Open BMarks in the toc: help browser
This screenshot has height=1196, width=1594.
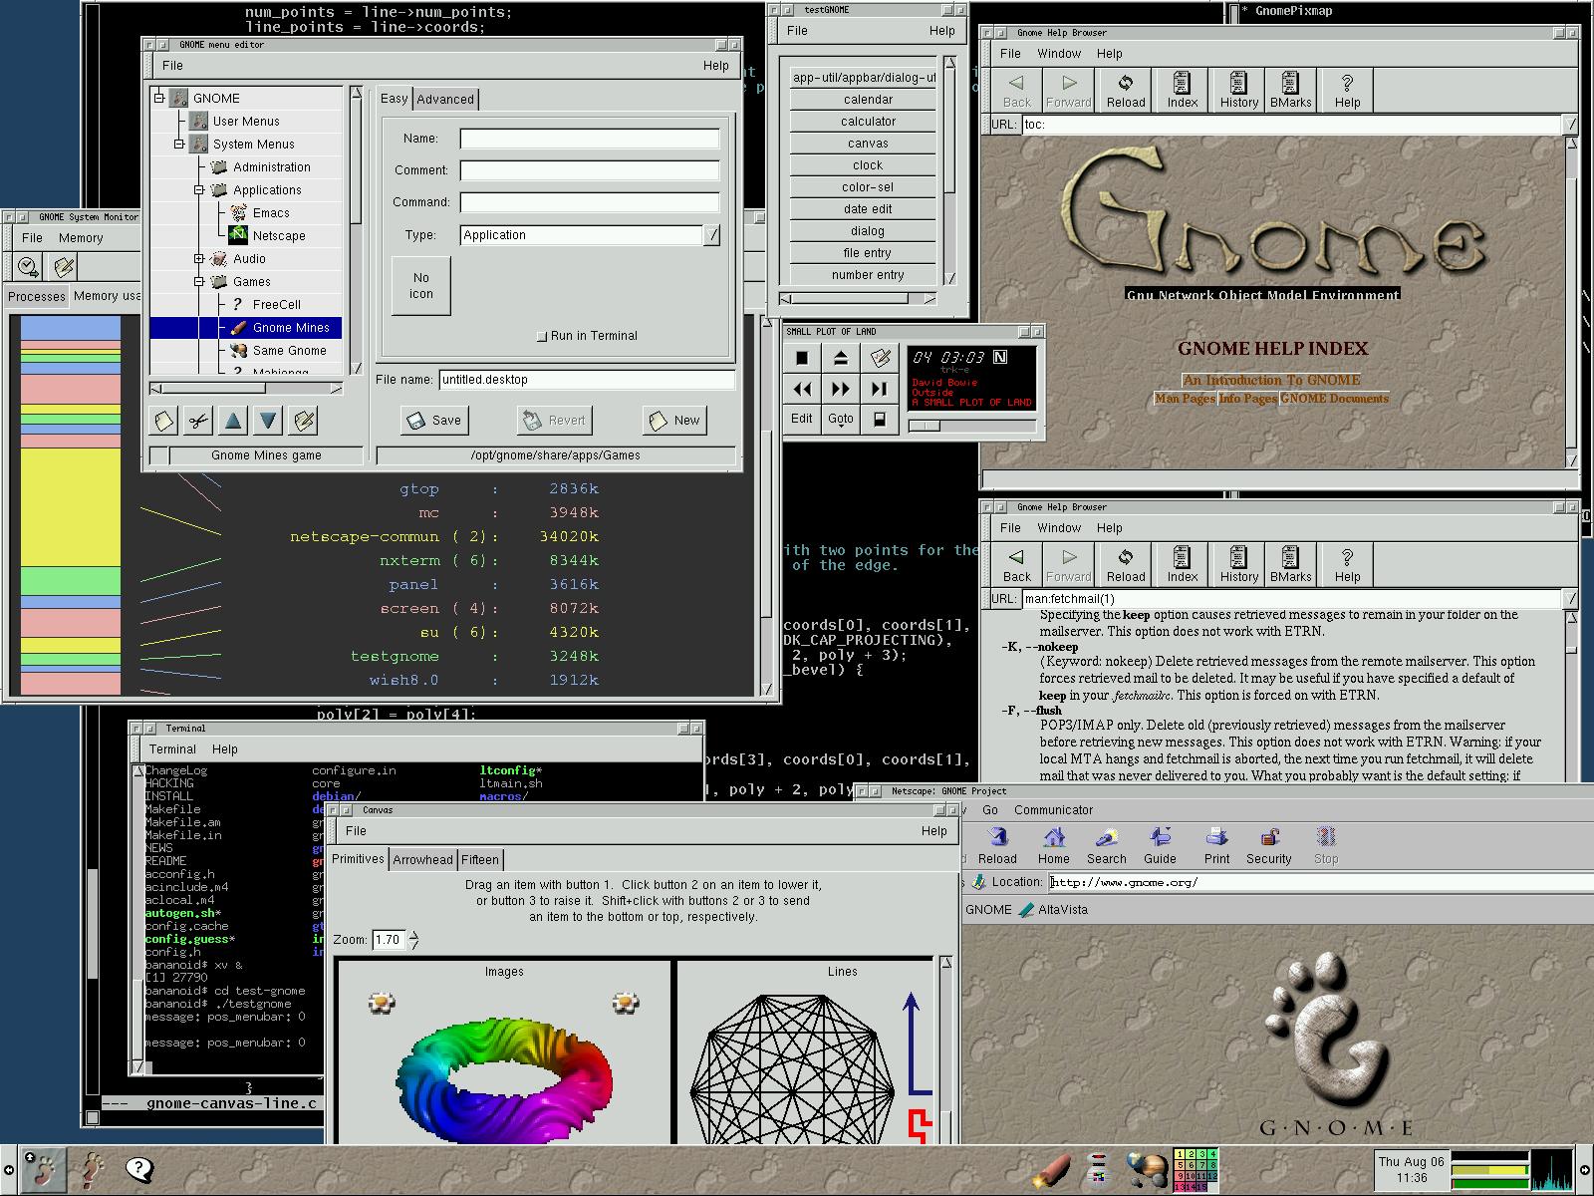1291,90
